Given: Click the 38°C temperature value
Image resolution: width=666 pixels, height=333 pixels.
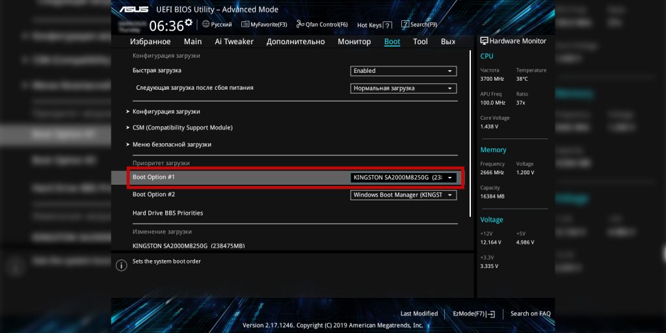Looking at the screenshot, I should pos(522,79).
